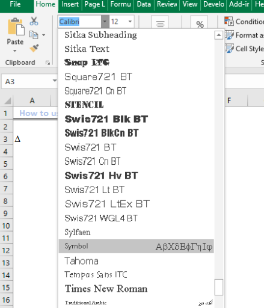Image resolution: width=264 pixels, height=308 pixels.
Task: Click the Format as Table icon
Action: pyautogui.click(x=229, y=35)
